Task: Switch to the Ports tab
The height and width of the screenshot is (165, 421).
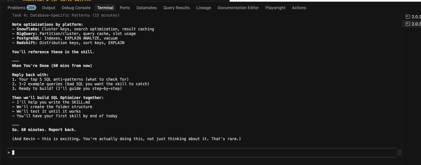Action: [x=125, y=8]
